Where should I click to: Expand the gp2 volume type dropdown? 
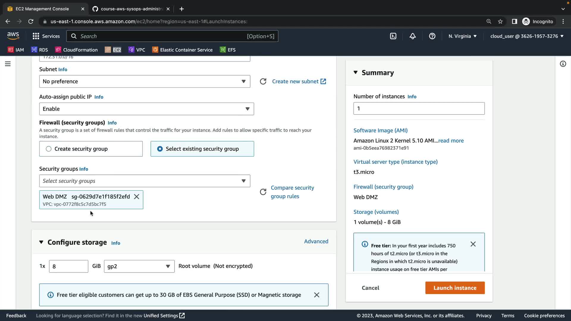tap(139, 266)
